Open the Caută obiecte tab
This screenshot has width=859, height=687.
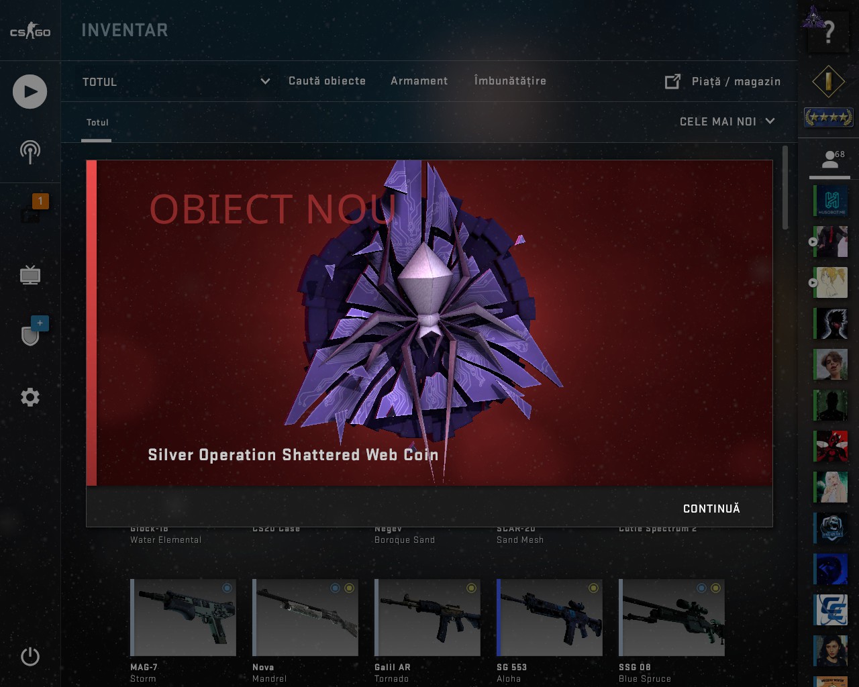pos(327,81)
